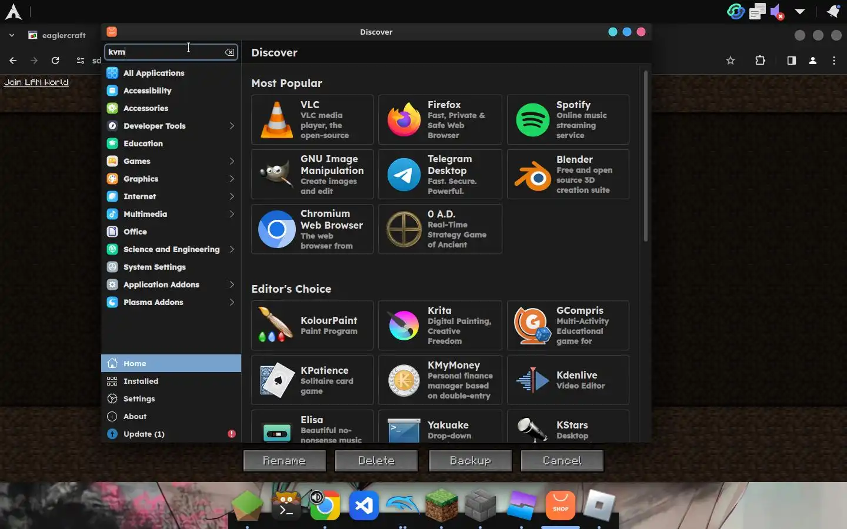
Task: Open the Minecraft grass block dock icon
Action: pos(442,505)
